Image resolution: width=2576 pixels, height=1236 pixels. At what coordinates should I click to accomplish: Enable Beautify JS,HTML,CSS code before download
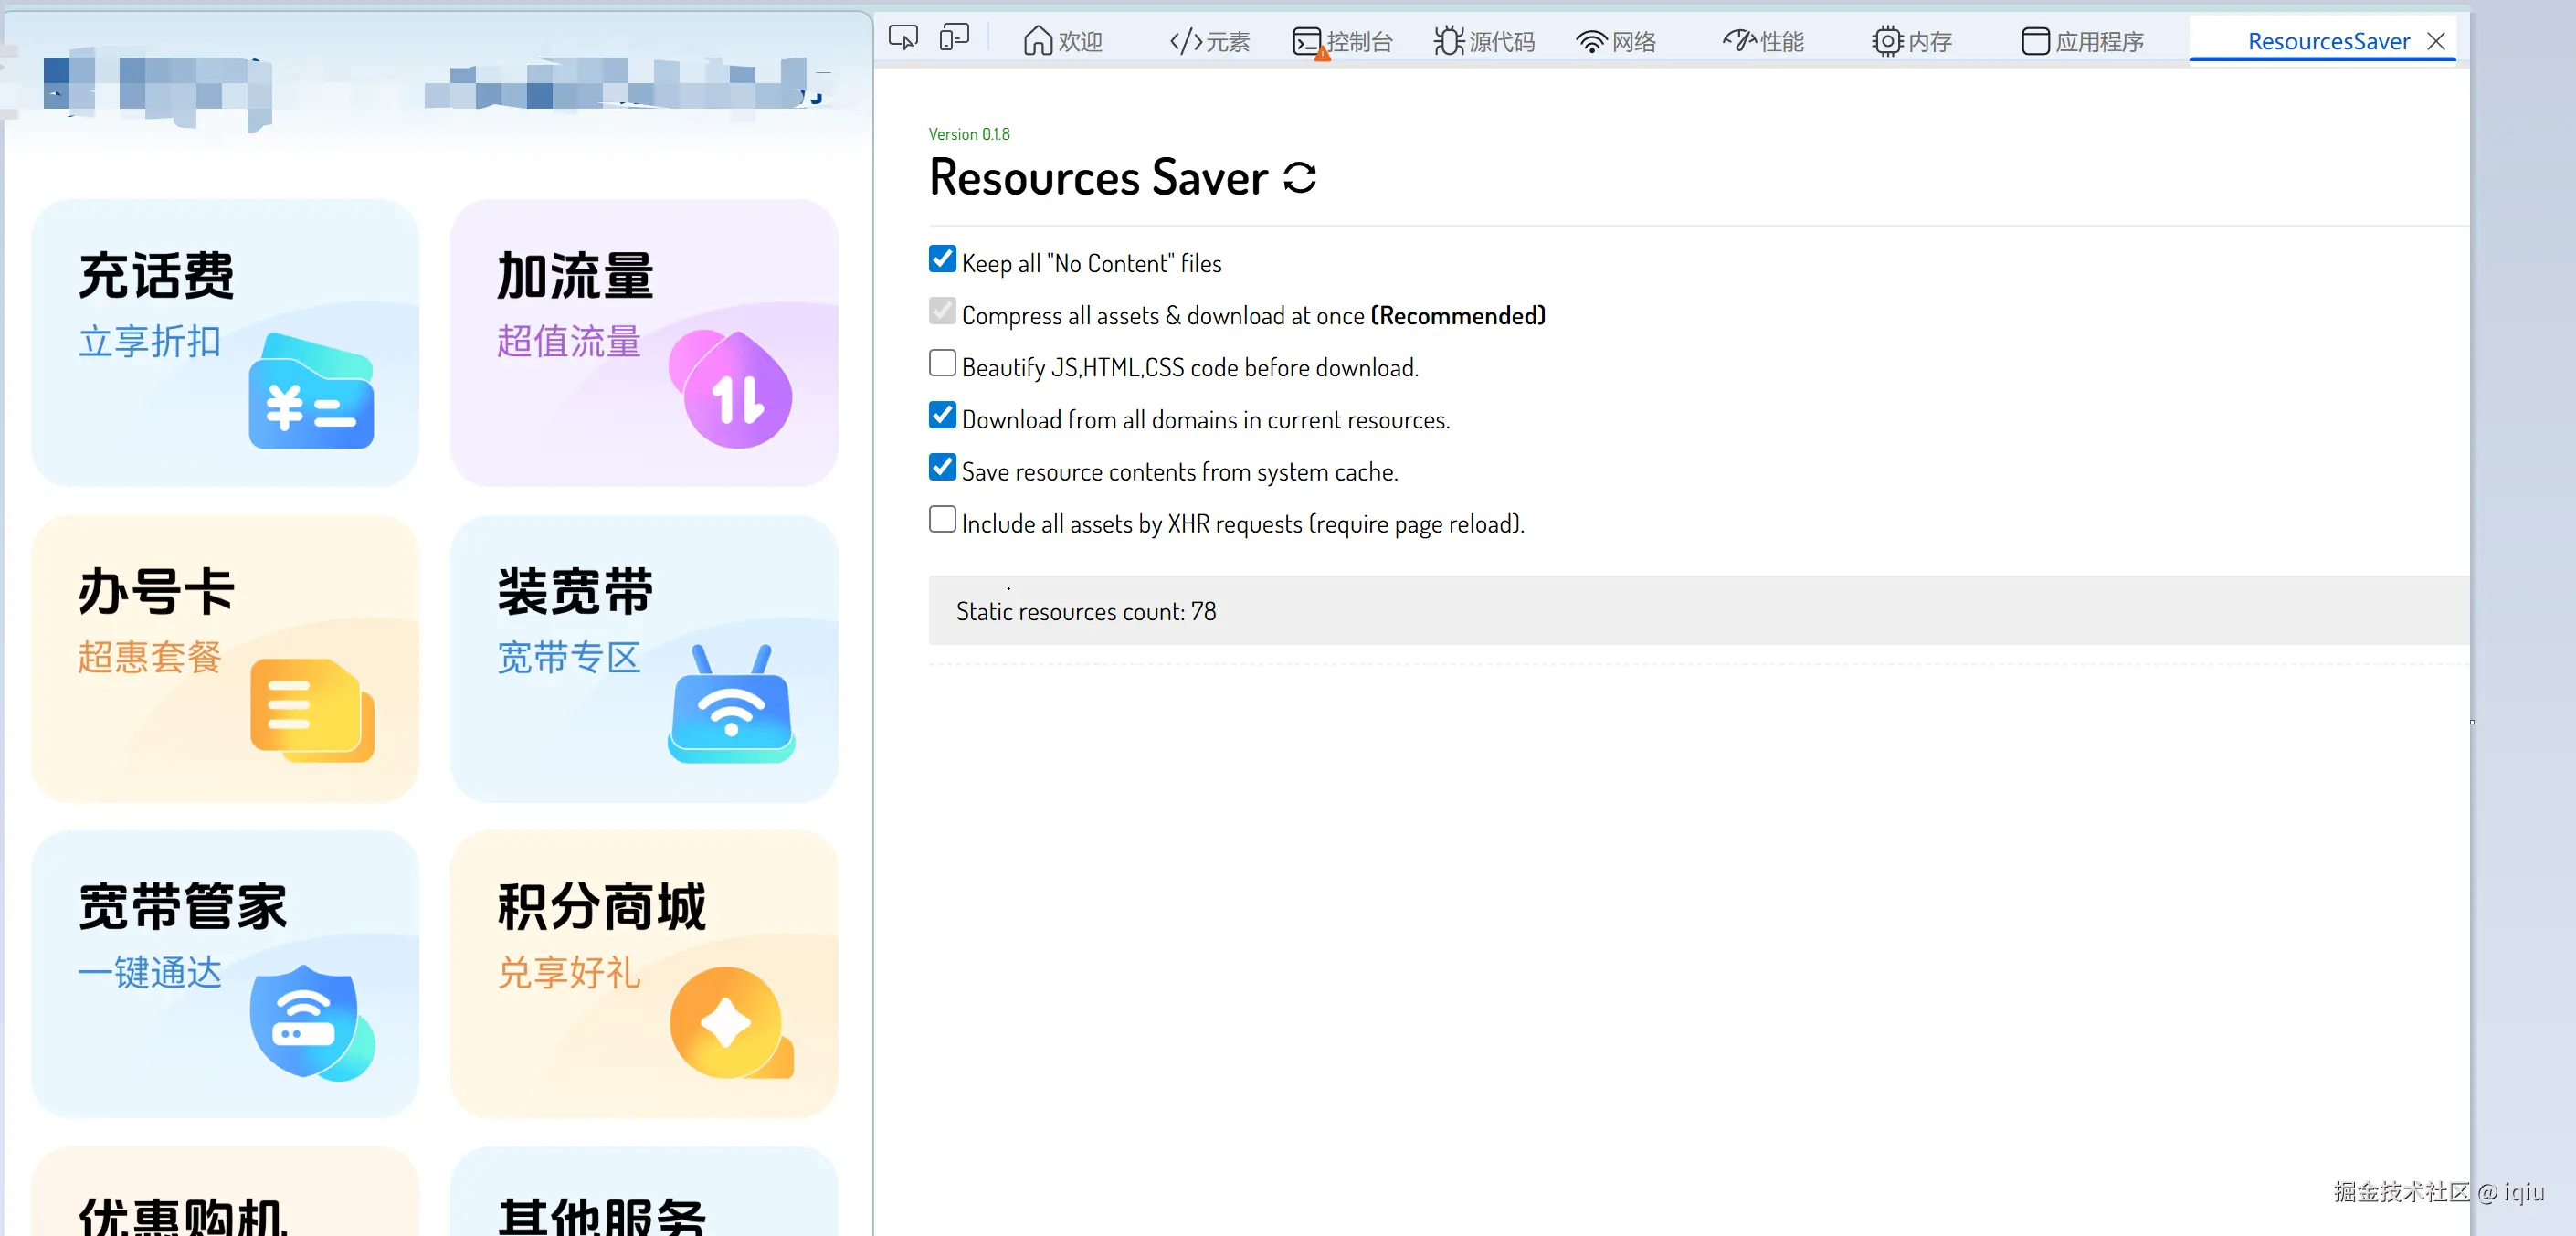point(942,364)
